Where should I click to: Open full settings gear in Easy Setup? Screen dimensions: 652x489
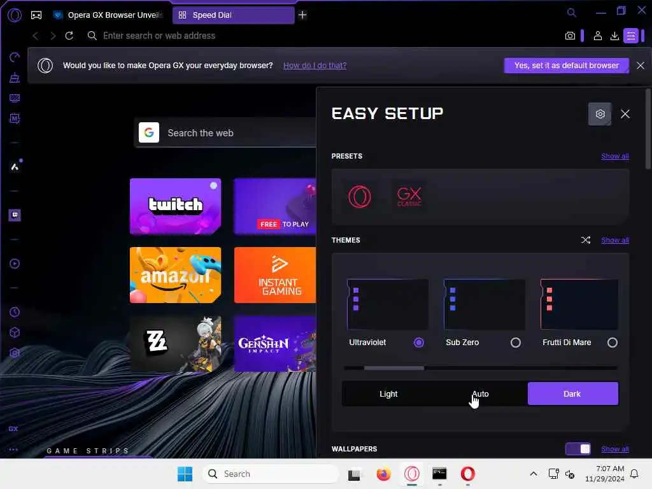coord(600,114)
